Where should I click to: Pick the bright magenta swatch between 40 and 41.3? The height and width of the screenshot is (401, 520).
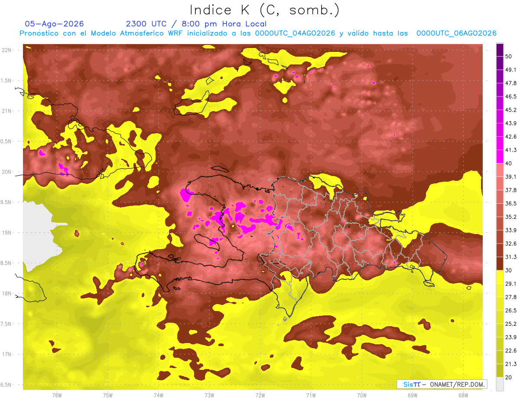tap(500, 156)
